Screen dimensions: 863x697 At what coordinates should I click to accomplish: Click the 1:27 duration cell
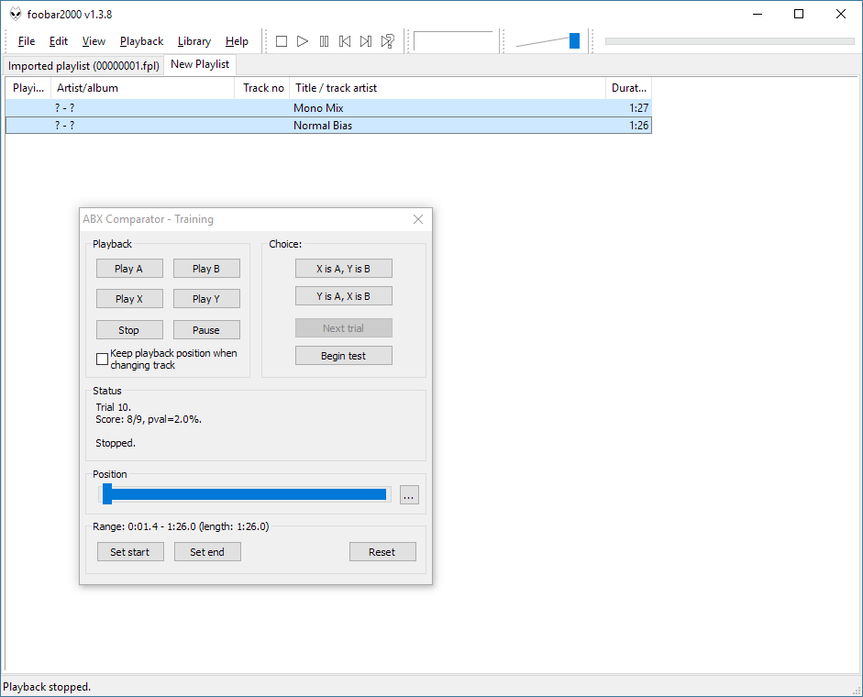click(x=639, y=108)
